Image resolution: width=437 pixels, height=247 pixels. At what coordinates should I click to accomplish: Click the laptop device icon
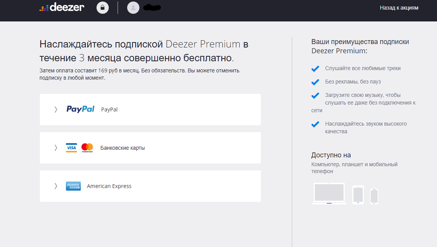click(x=329, y=193)
